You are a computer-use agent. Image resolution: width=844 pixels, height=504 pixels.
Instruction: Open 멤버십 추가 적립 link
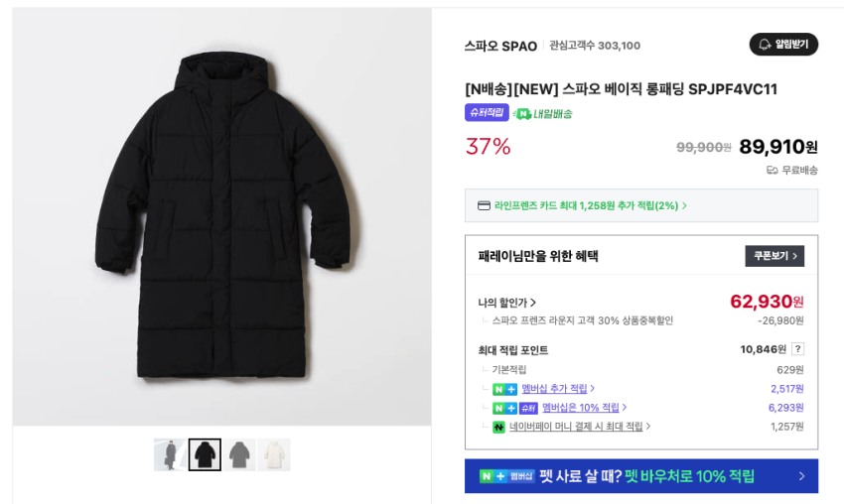click(558, 389)
